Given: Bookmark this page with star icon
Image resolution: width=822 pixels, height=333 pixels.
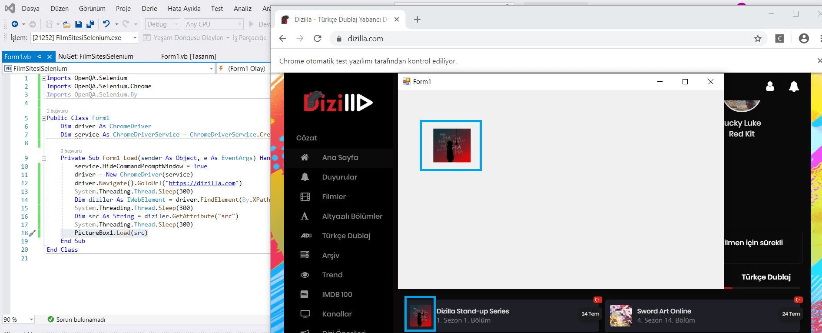Looking at the screenshot, I should click(x=758, y=39).
